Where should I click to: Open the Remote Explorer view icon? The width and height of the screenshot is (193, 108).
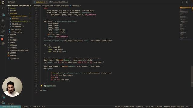coord(3,26)
